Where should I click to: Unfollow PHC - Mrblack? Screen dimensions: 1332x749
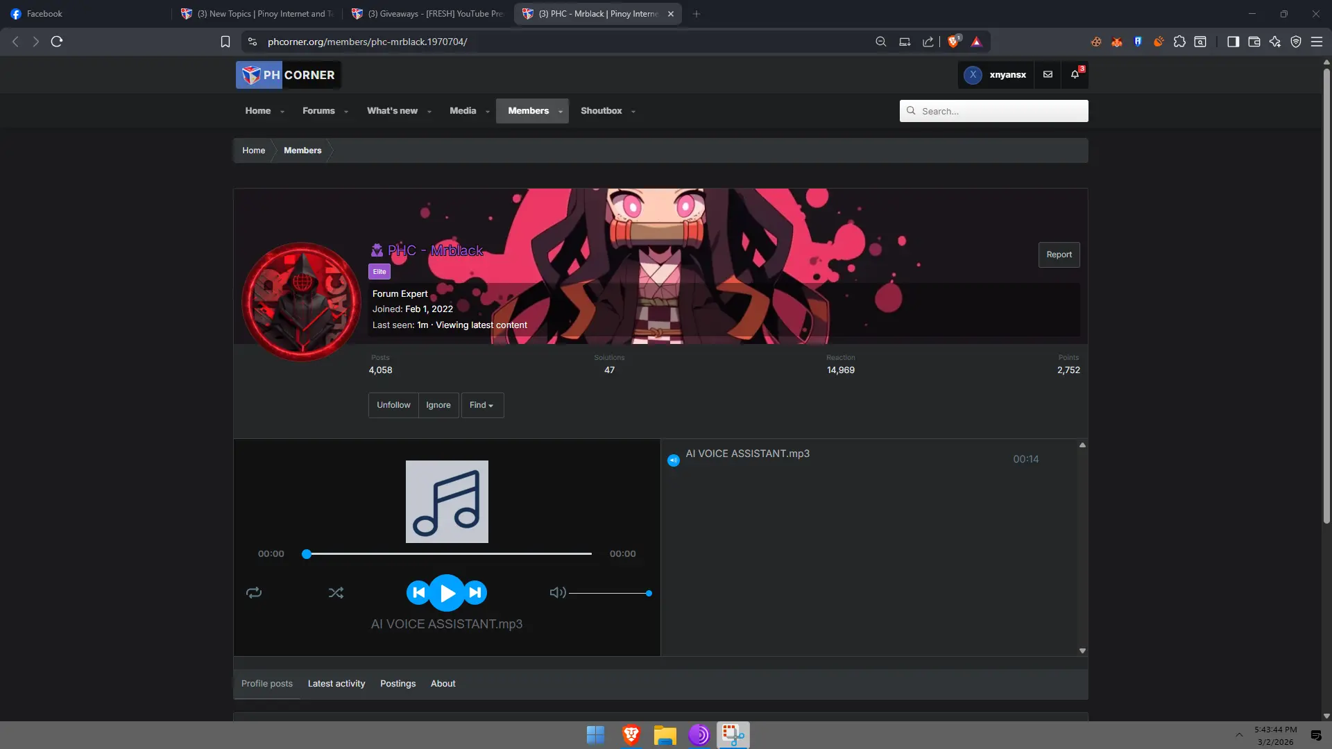(x=393, y=405)
